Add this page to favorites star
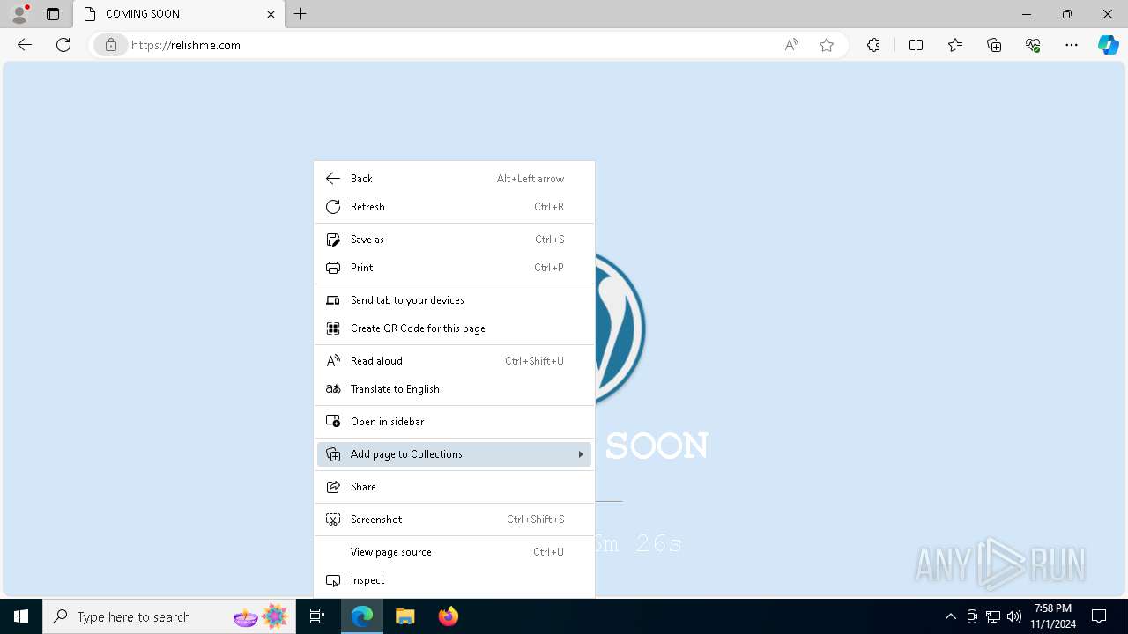1128x634 pixels. tap(827, 45)
